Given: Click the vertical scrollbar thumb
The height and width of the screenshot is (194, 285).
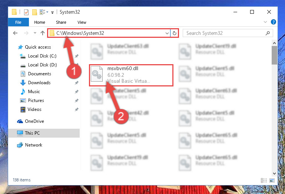Looking at the screenshot, I should (274, 55).
